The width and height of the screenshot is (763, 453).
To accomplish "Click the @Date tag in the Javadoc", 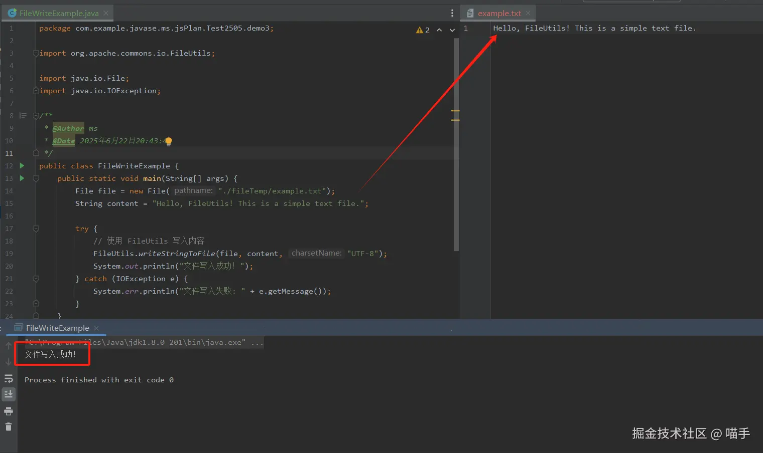I will click(x=64, y=141).
